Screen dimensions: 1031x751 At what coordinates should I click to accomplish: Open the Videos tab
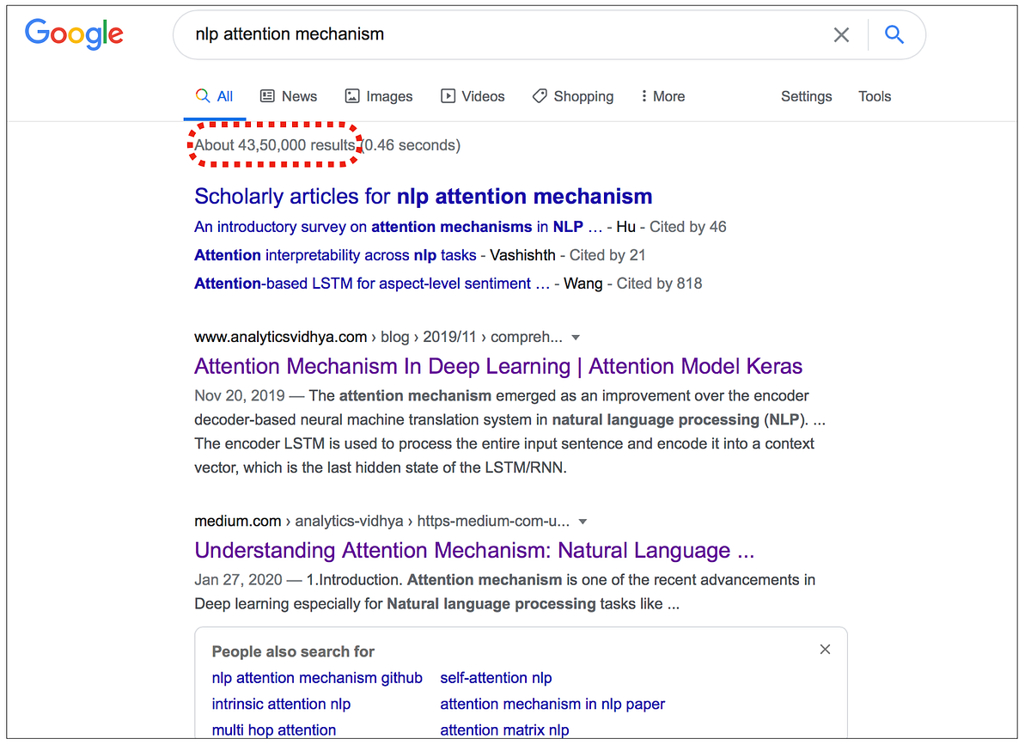point(473,96)
